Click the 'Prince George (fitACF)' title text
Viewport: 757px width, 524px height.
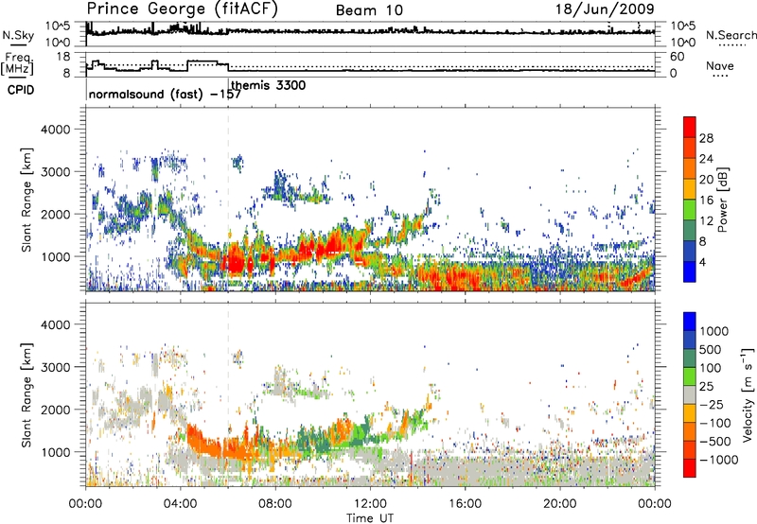click(x=183, y=9)
